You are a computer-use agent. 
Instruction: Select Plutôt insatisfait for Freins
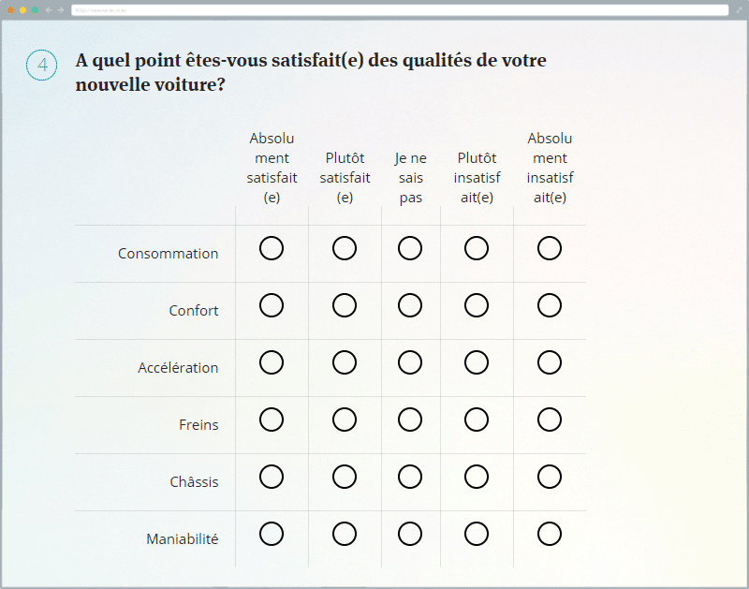[477, 420]
